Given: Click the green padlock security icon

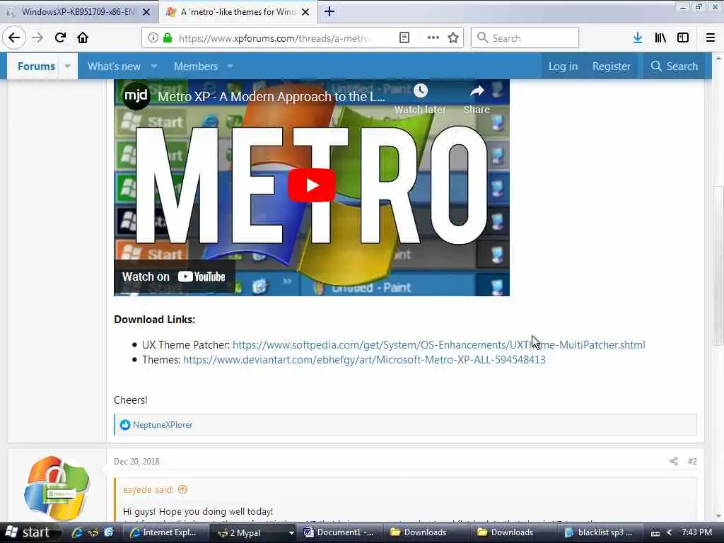Looking at the screenshot, I should (168, 38).
